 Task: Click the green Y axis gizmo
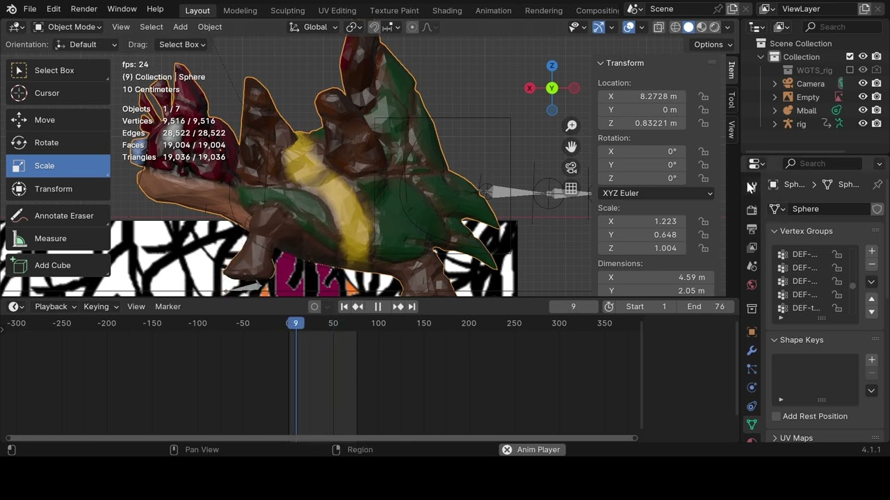(551, 88)
